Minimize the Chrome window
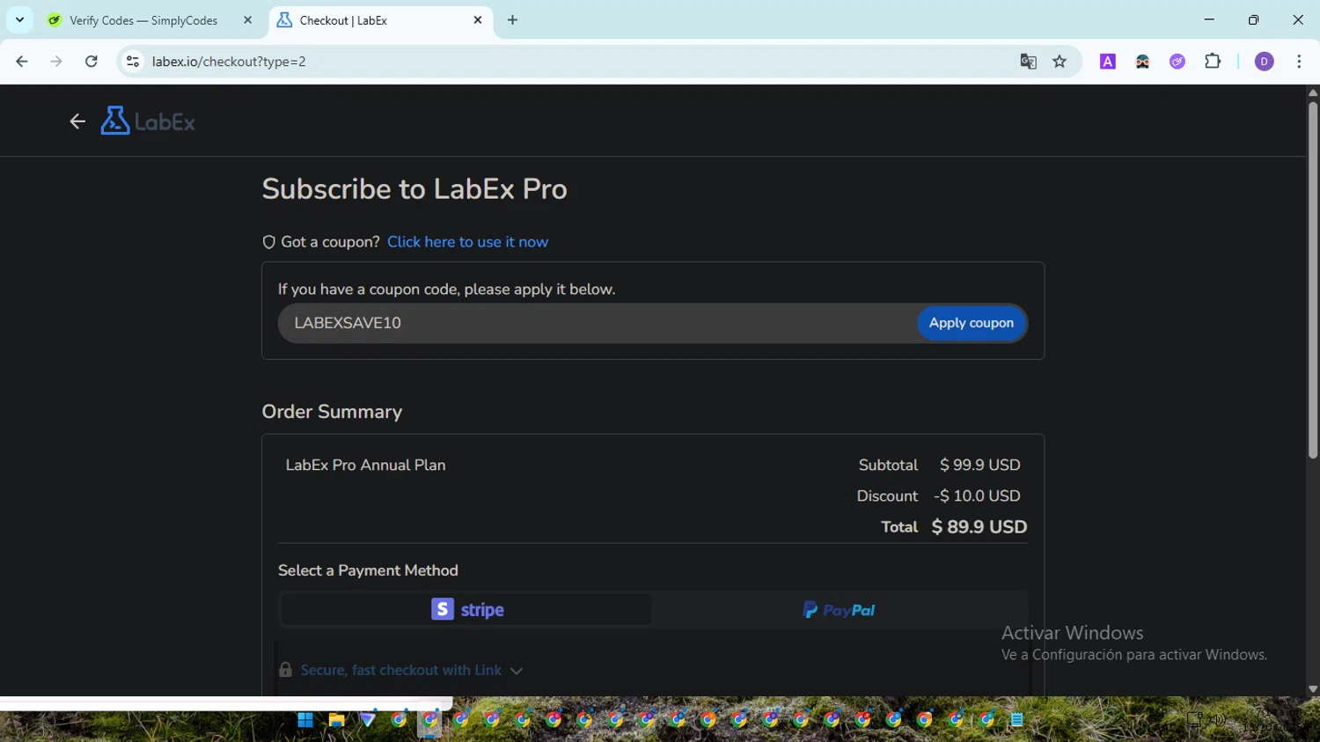This screenshot has width=1320, height=742. (x=1209, y=19)
